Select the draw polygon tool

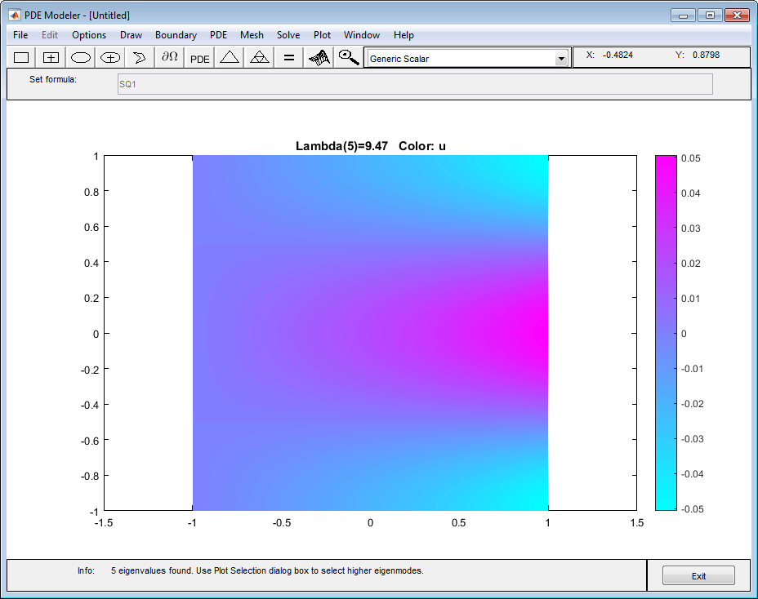[x=140, y=58]
